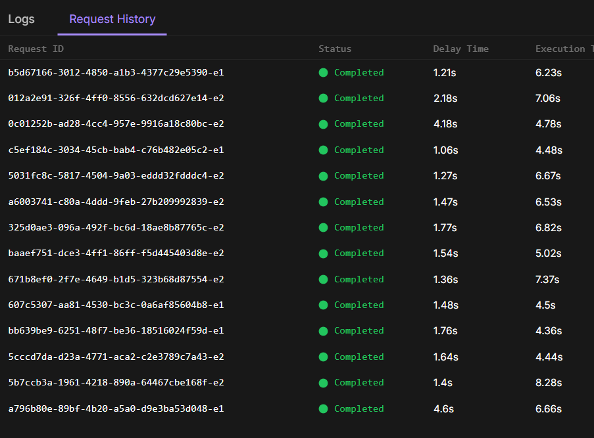Image resolution: width=594 pixels, height=438 pixels.
Task: Click green status dot for request b5d67166
Action: pos(323,73)
